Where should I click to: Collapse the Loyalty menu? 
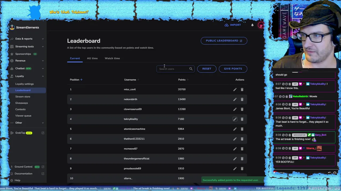pyautogui.click(x=27, y=76)
